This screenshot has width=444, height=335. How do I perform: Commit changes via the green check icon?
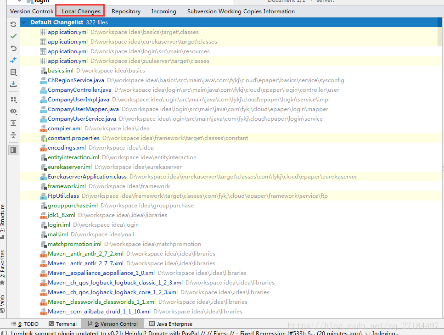[13, 36]
